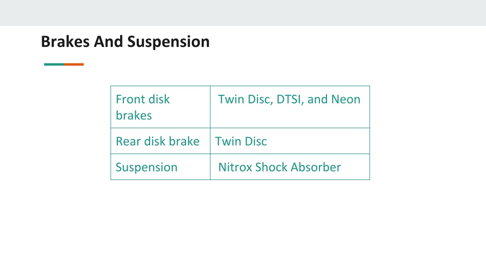Click the word 'Nitrox' in the last row
This screenshot has height=273, width=486.
235,167
